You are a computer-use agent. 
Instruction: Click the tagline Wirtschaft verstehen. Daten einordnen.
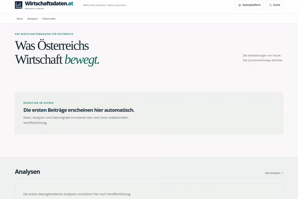coord(105,5)
